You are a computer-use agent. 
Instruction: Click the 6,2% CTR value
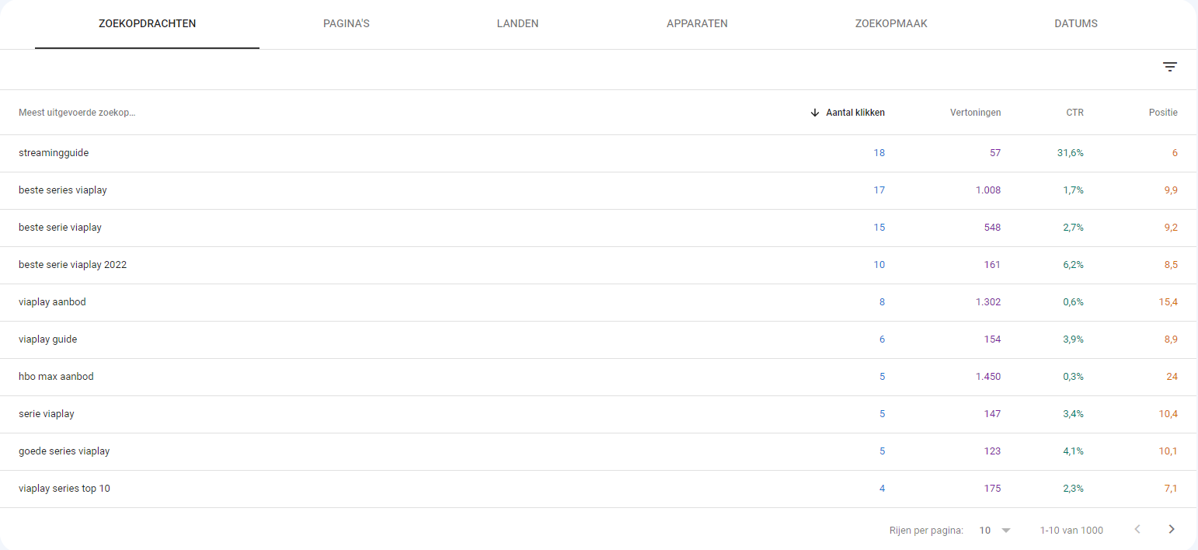click(1073, 265)
